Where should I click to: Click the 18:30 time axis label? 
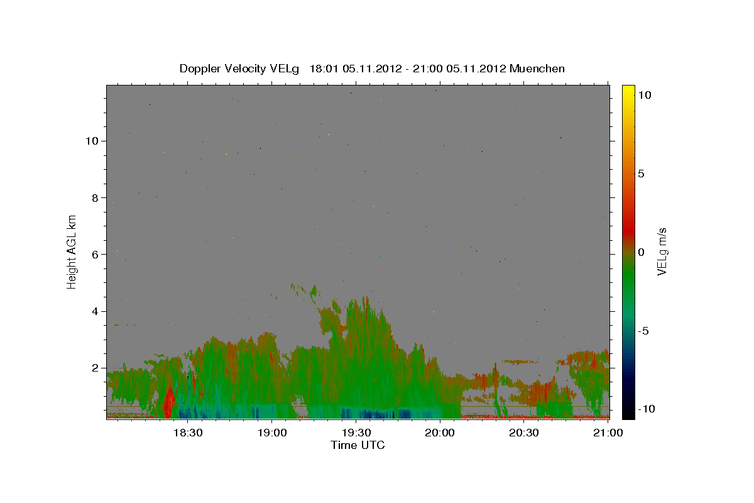[x=188, y=433]
